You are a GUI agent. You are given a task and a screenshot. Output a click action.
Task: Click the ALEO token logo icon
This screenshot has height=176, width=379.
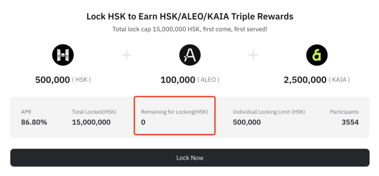click(190, 55)
